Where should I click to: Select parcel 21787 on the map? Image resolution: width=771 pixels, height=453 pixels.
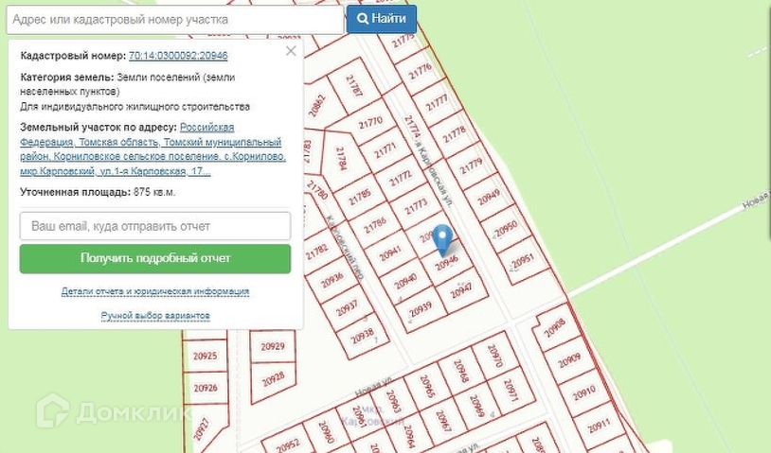(353, 86)
